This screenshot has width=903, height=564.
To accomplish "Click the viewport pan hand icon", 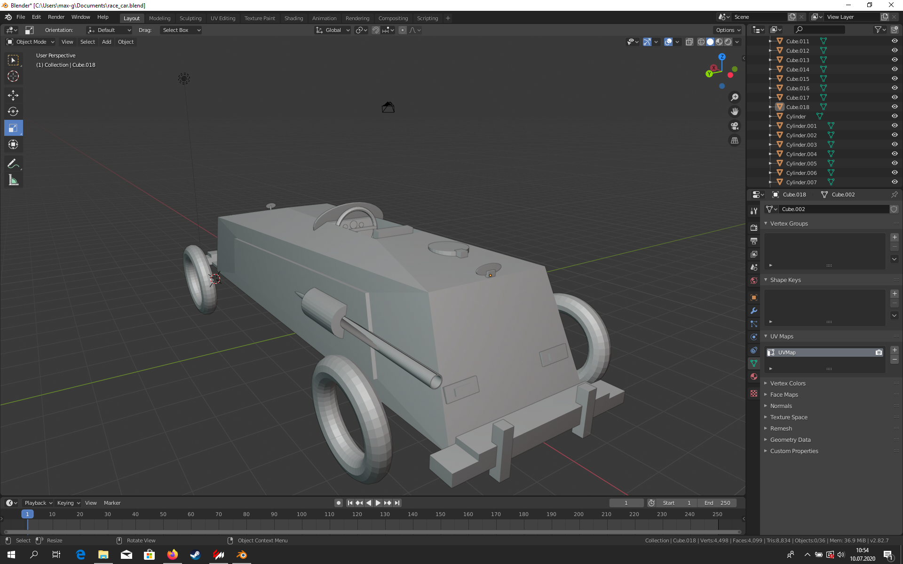I will (735, 111).
